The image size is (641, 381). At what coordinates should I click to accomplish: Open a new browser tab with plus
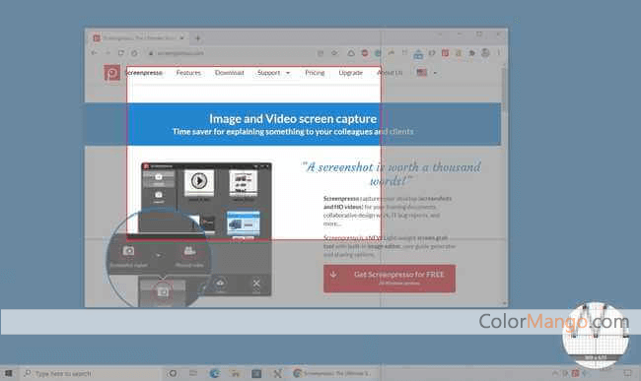pyautogui.click(x=198, y=38)
